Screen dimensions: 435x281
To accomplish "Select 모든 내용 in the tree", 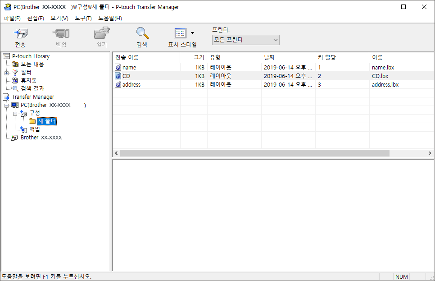I will pos(32,64).
